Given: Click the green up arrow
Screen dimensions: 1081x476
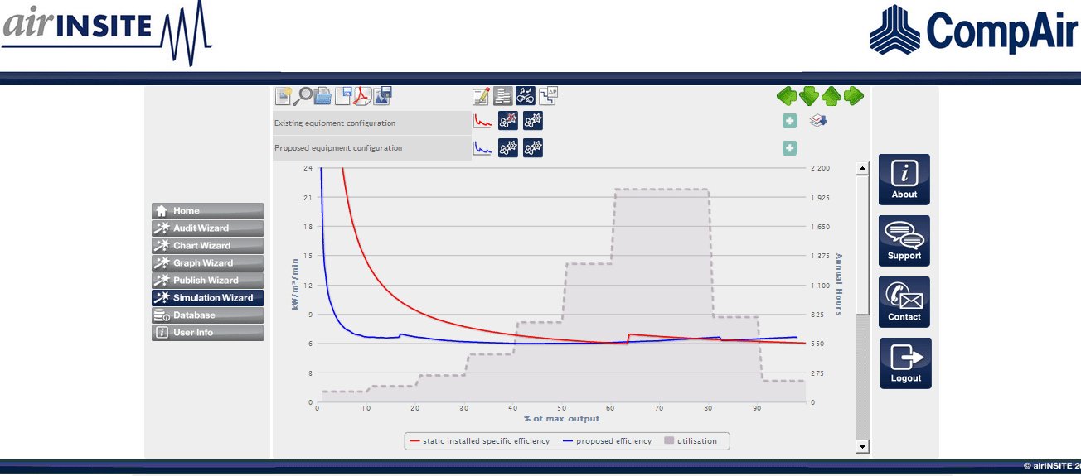Looking at the screenshot, I should pos(831,96).
